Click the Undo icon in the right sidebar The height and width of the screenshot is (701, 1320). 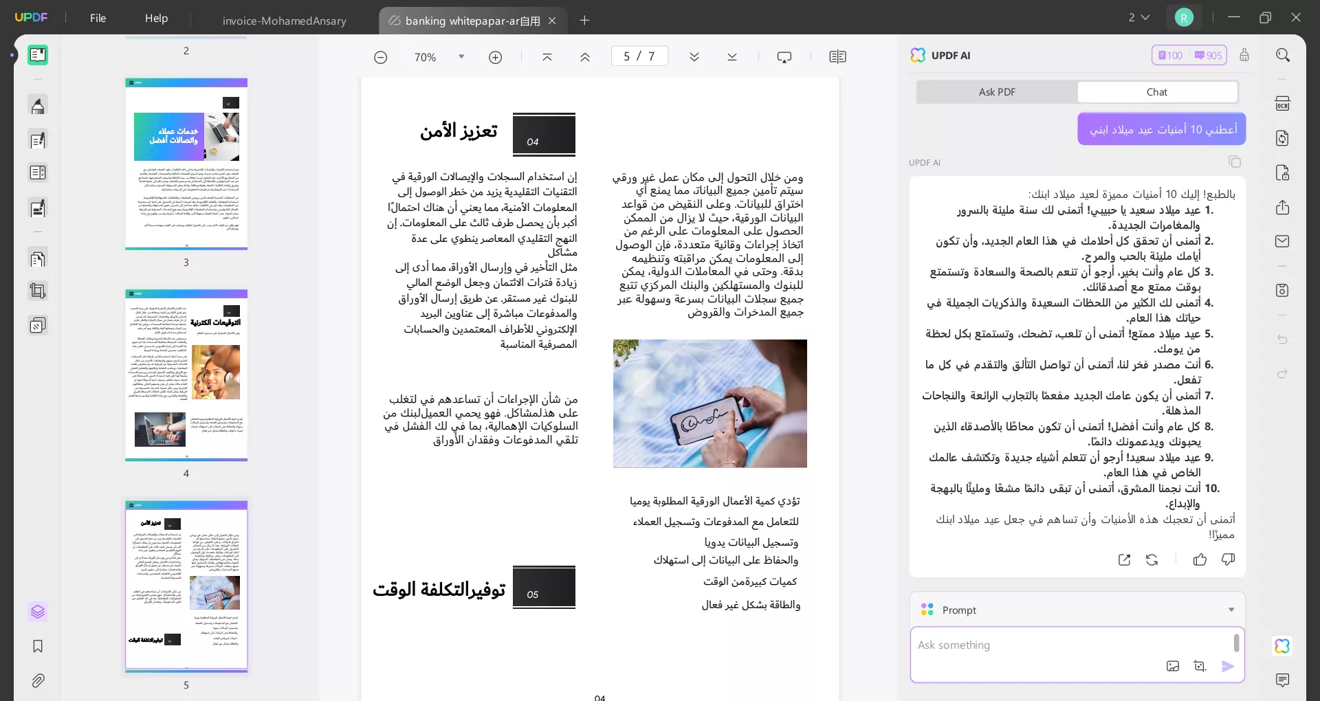click(1281, 340)
